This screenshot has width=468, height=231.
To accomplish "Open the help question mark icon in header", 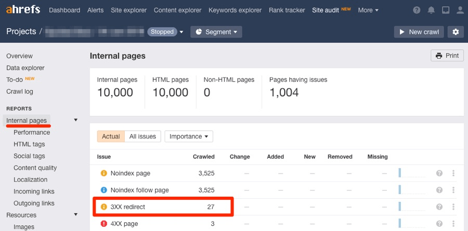I will click(x=417, y=10).
